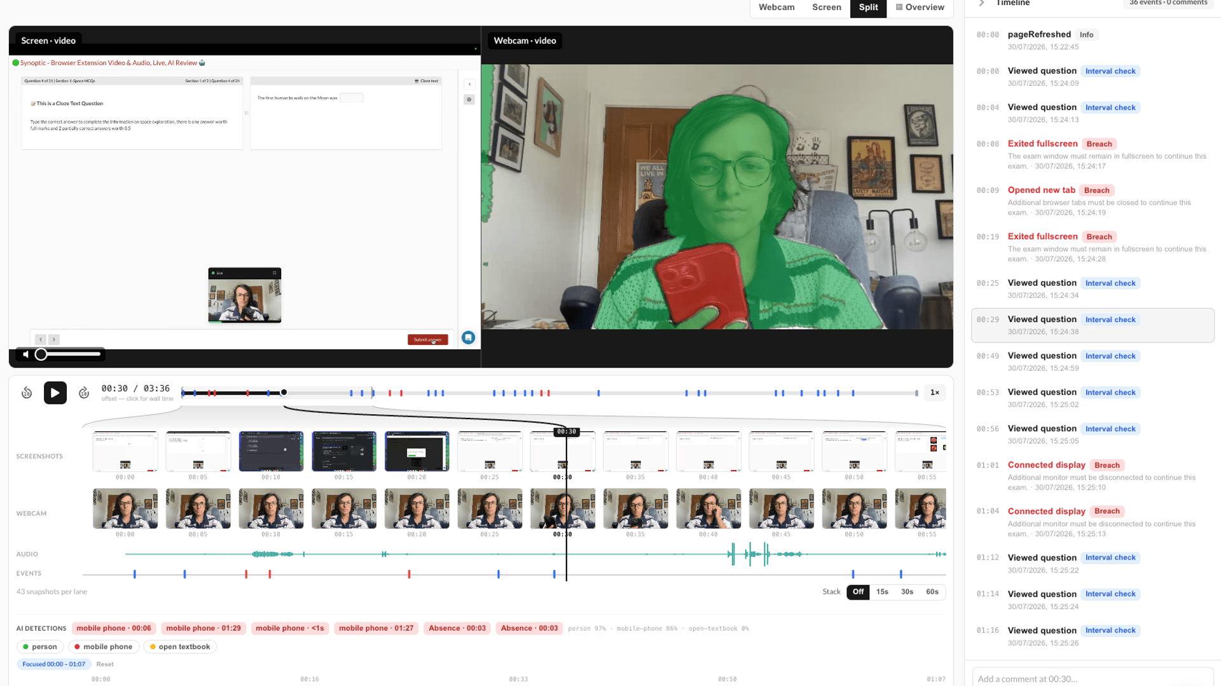
Task: Select the mobile phone · 01:29 detection
Action: (203, 628)
